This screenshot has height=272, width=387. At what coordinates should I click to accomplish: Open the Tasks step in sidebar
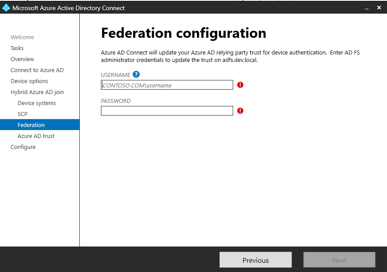point(17,48)
